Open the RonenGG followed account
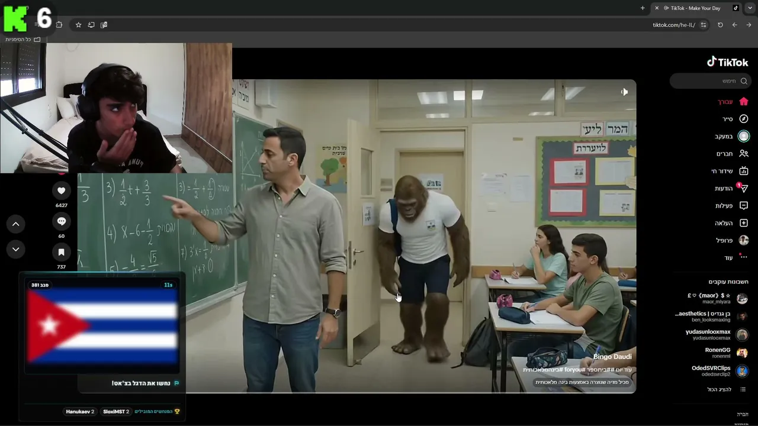This screenshot has height=426, width=758. (x=726, y=353)
